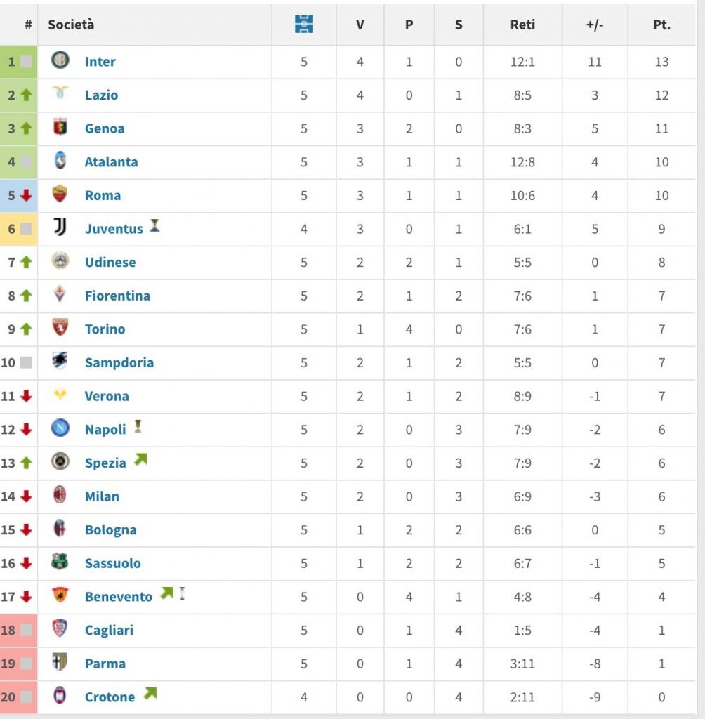Click the Napoli club badge
The width and height of the screenshot is (705, 719).
(60, 428)
